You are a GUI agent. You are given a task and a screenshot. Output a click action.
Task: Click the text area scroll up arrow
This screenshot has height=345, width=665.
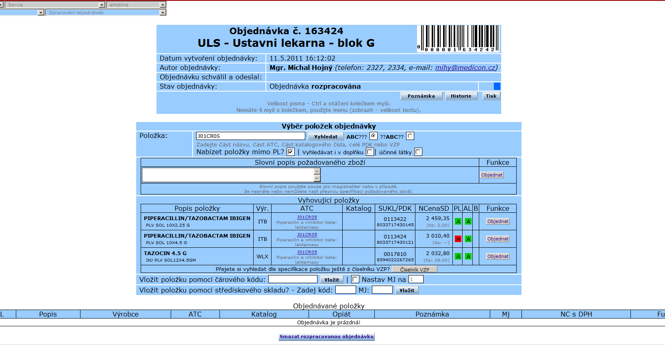317,171
